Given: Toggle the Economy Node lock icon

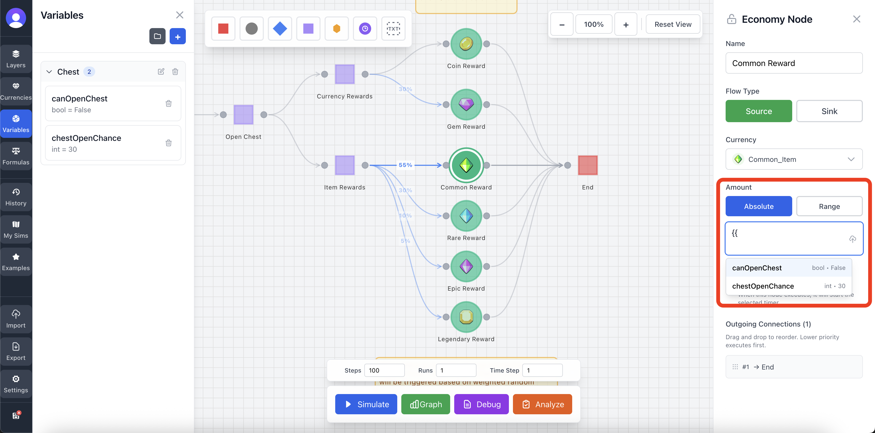Looking at the screenshot, I should pos(731,19).
